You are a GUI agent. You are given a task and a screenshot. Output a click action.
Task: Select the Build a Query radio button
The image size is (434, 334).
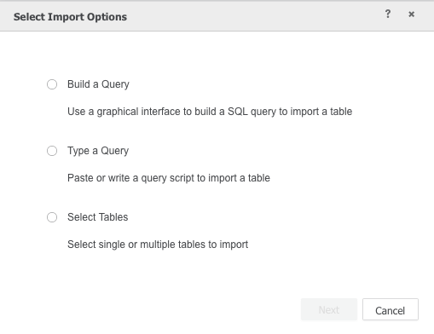click(52, 84)
